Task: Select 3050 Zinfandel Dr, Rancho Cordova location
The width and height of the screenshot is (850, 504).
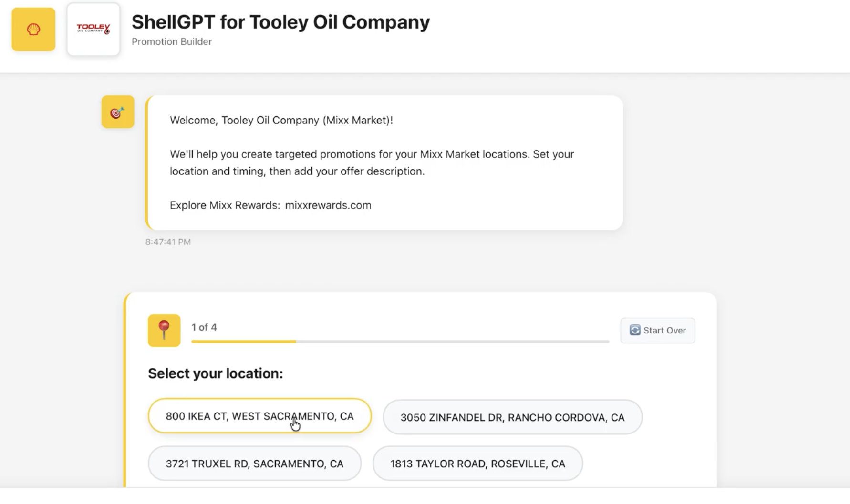Action: coord(512,417)
